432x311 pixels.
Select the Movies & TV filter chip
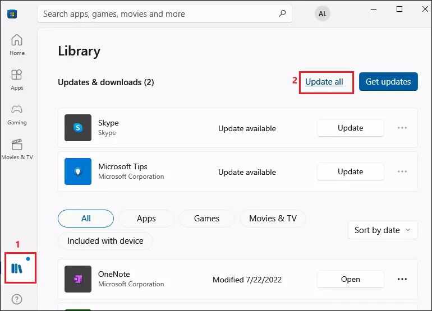273,219
